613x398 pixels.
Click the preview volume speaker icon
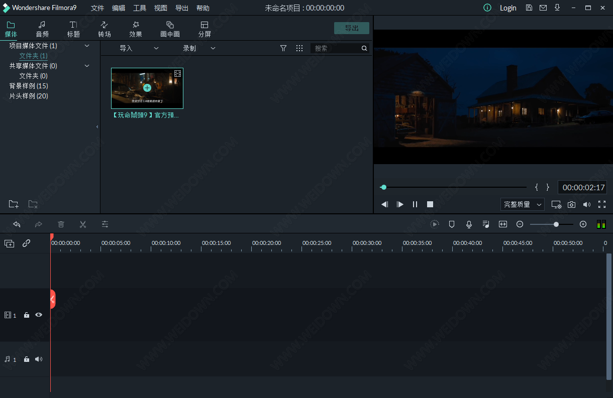tap(587, 204)
